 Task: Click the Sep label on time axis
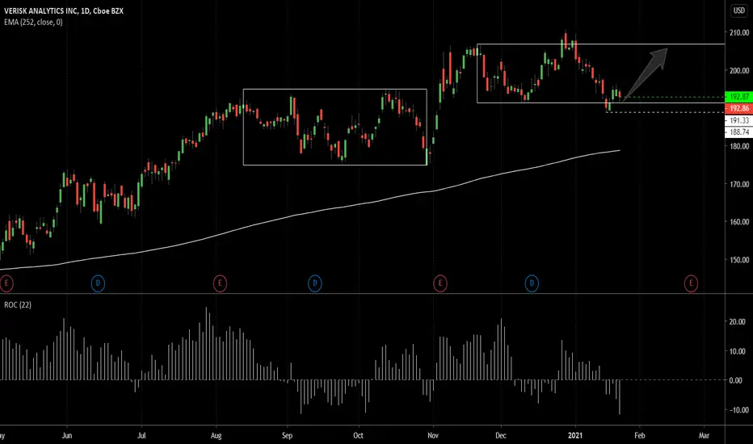287,436
